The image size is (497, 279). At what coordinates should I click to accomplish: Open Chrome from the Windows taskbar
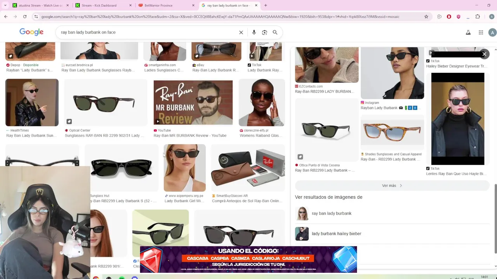pos(96,277)
